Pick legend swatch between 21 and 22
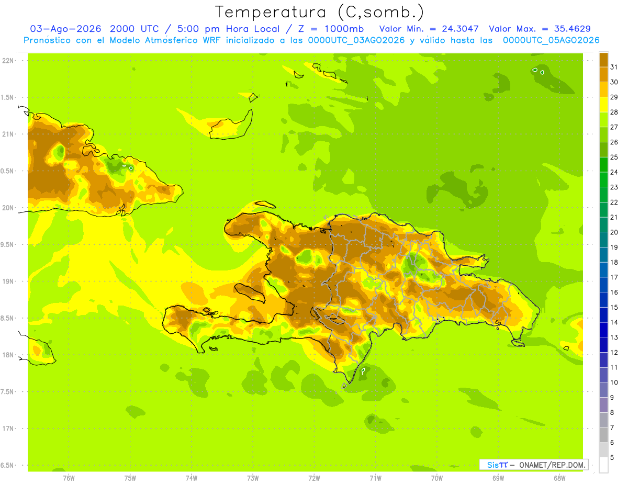This screenshot has height=485, width=628. point(603,209)
